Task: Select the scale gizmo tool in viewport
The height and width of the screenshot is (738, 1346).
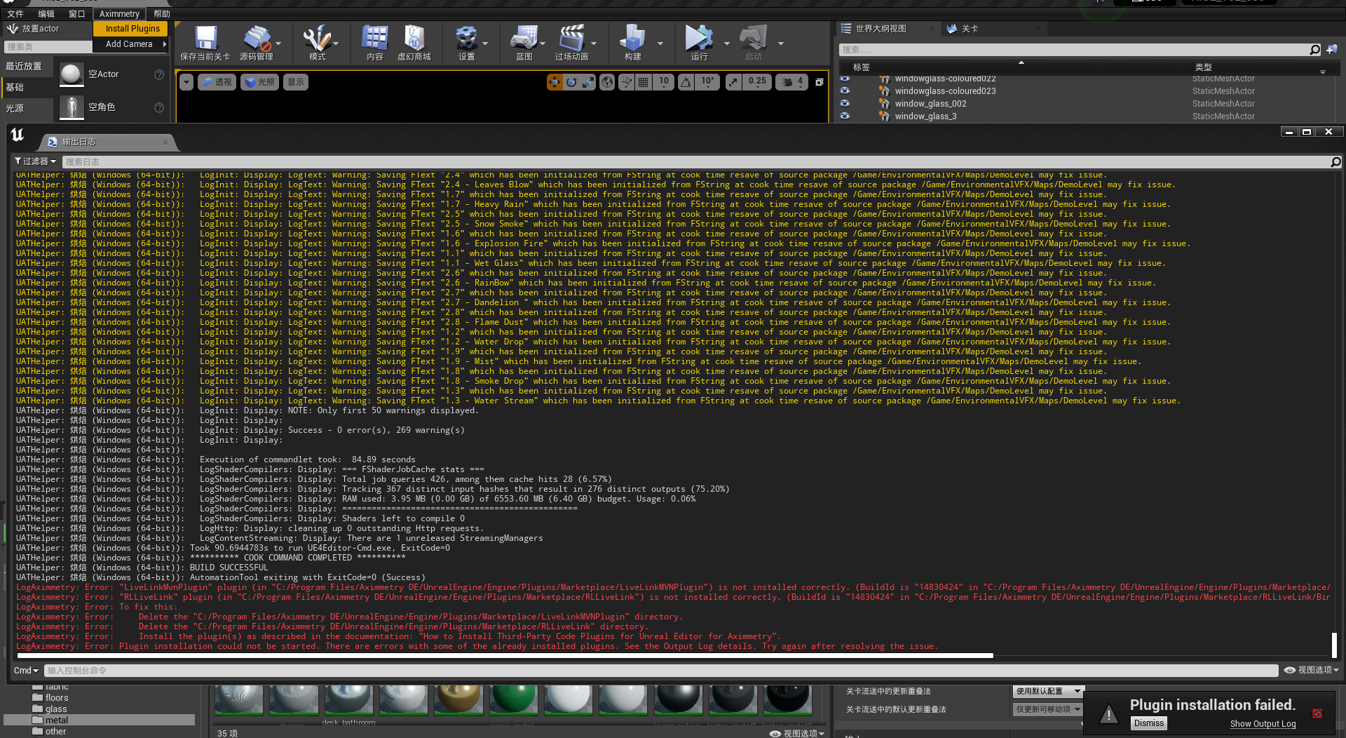Action: click(588, 82)
